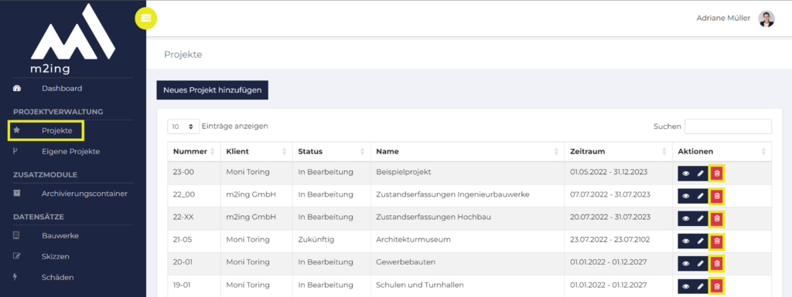Click project number 20-01
Image resolution: width=792 pixels, height=297 pixels.
183,262
